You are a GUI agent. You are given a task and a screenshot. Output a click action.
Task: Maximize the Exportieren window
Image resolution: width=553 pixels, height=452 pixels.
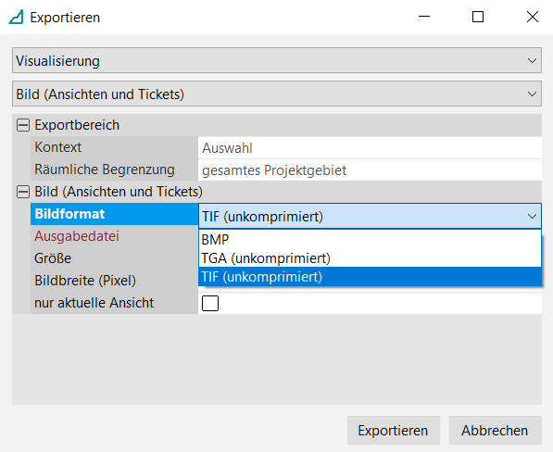pos(478,17)
